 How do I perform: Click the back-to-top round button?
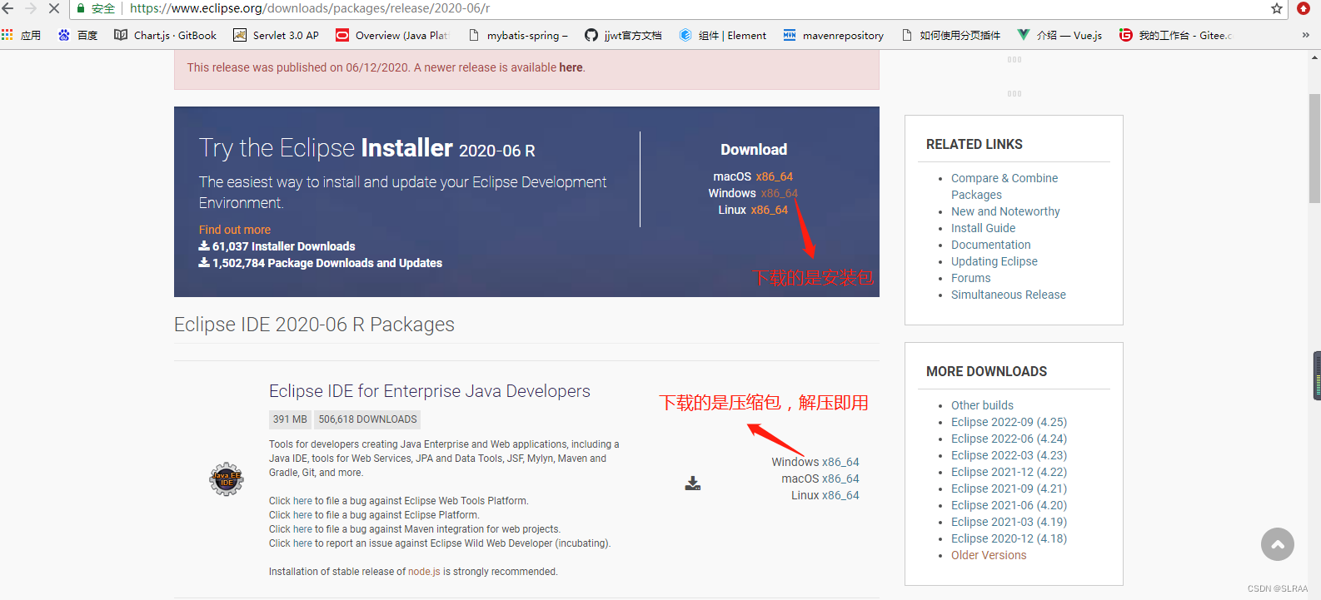click(x=1278, y=544)
